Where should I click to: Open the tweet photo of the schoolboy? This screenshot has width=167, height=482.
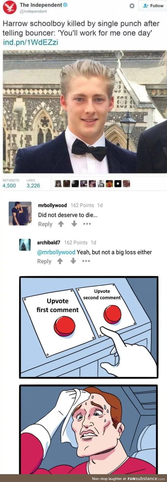tap(85, 112)
